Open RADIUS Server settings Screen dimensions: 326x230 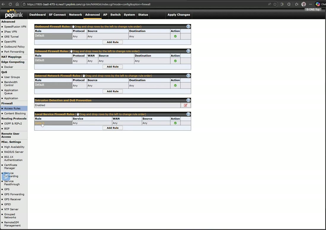[14, 152]
